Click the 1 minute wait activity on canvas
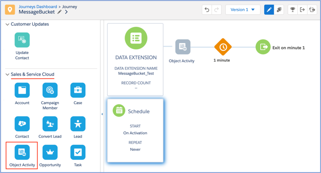 pyautogui.click(x=223, y=47)
